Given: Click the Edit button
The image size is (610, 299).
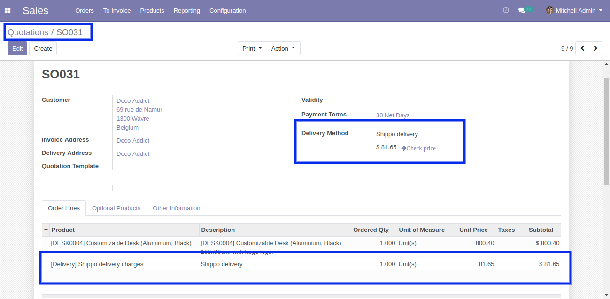Looking at the screenshot, I should (x=17, y=48).
